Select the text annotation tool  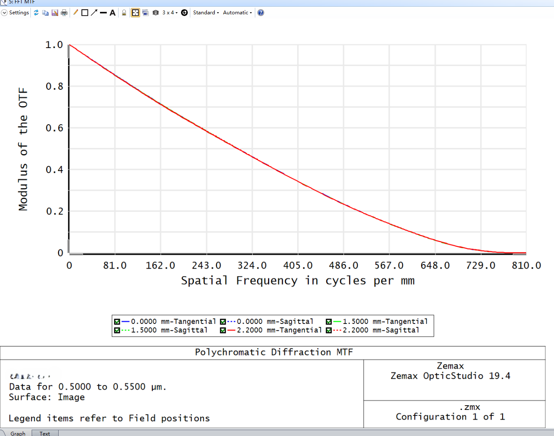(112, 13)
